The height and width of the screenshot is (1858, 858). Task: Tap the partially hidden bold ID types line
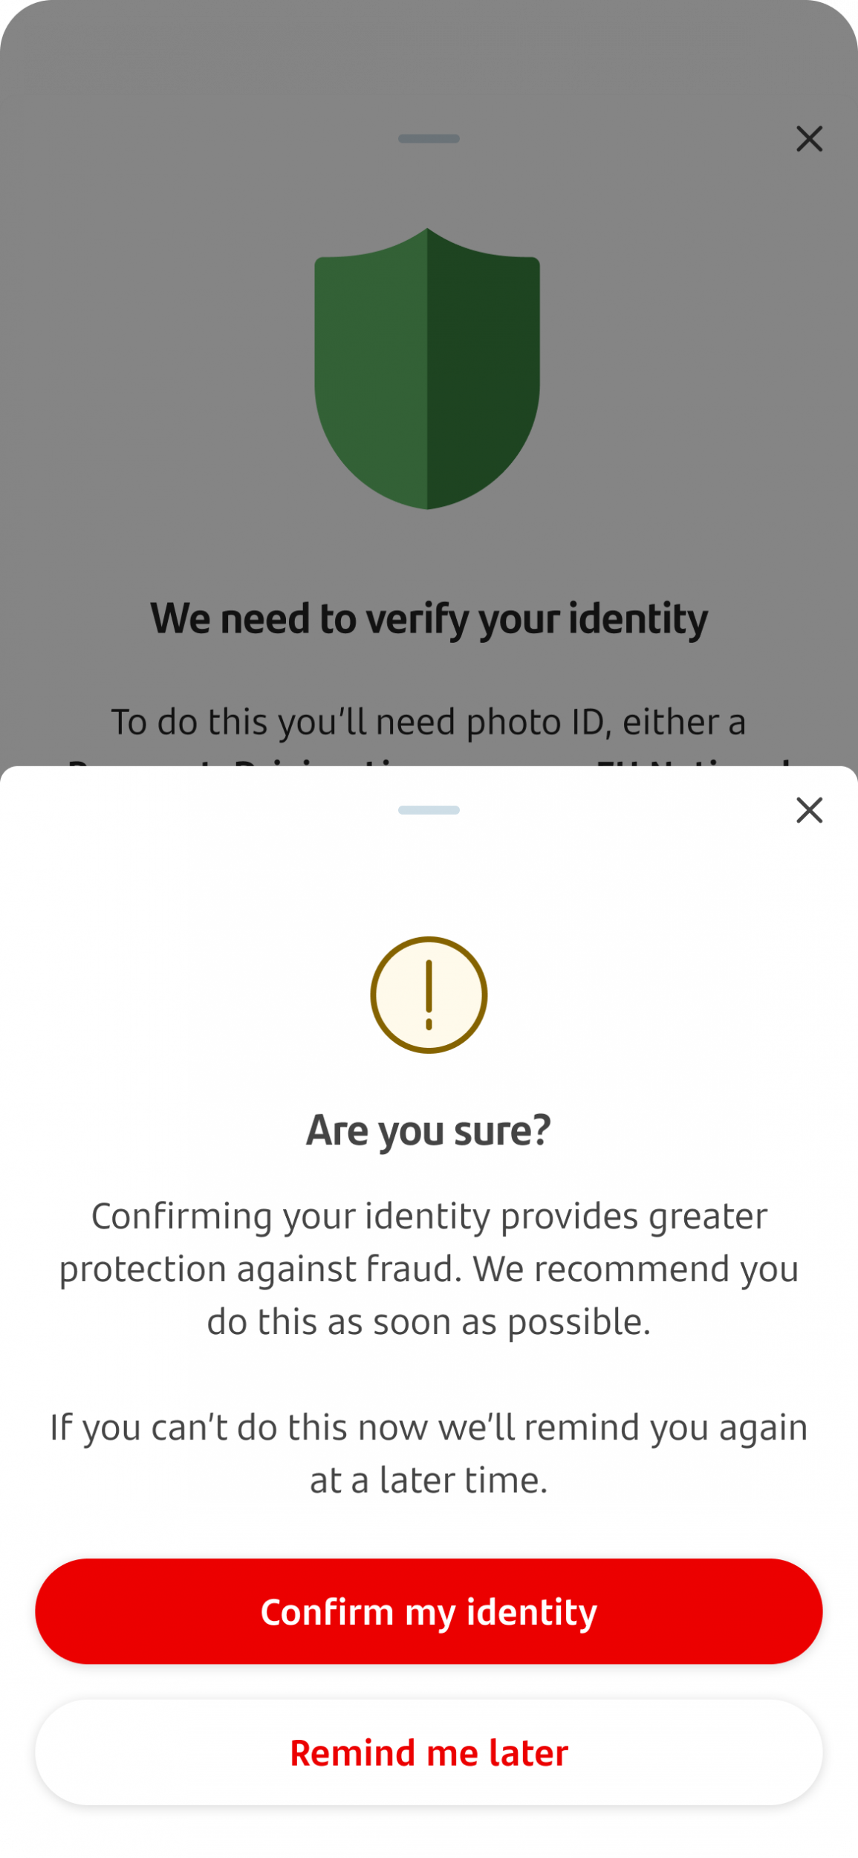[429, 760]
